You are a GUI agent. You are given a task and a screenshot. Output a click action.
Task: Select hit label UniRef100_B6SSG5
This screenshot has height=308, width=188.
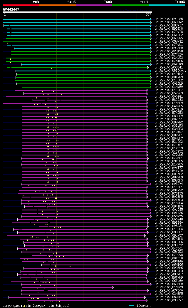point(169,38)
